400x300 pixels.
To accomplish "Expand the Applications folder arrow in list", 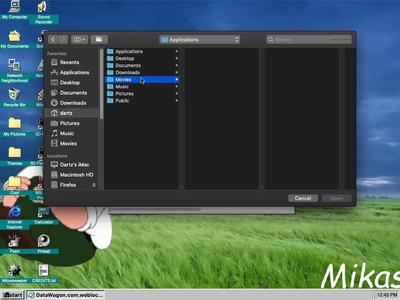I will point(177,51).
